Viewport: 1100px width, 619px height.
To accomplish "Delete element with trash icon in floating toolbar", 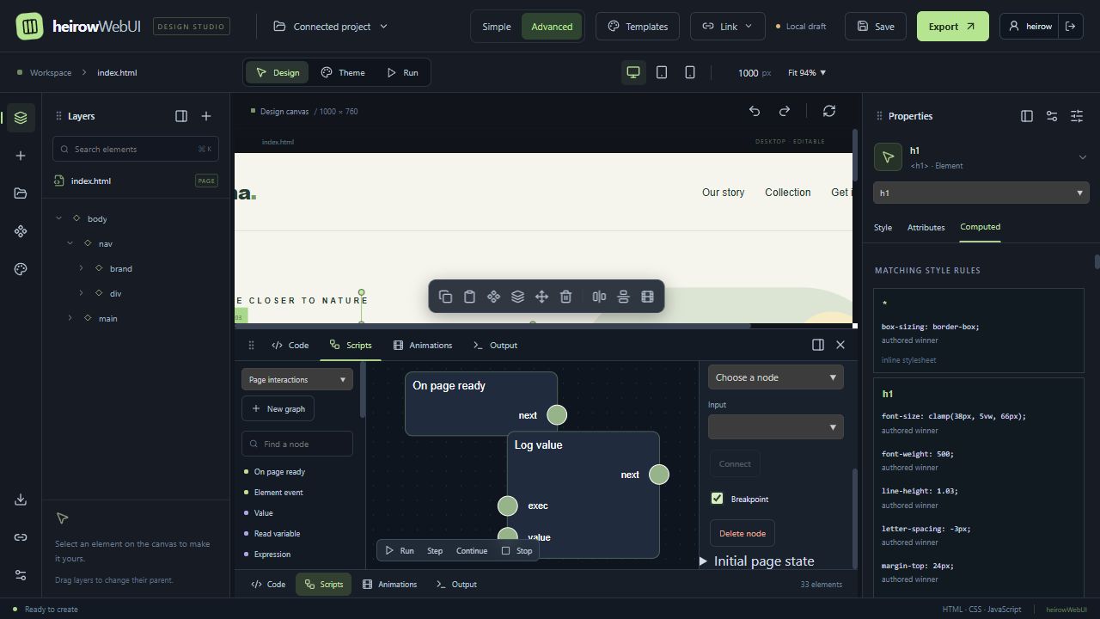I will pyautogui.click(x=565, y=297).
